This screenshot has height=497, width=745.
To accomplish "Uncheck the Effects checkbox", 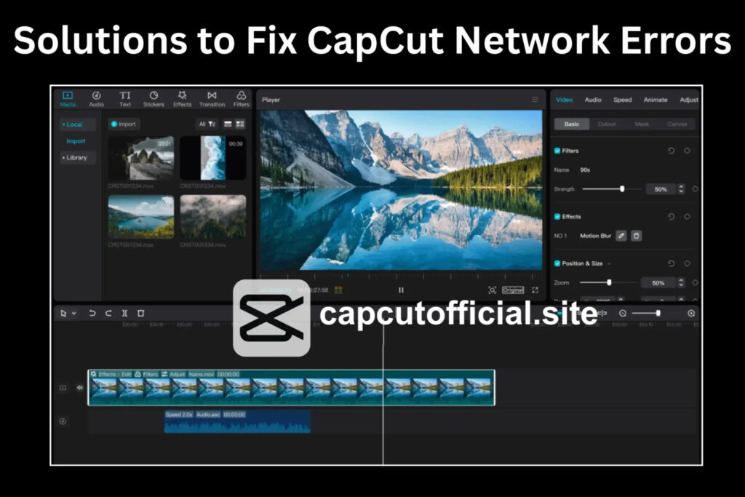I will tap(557, 216).
